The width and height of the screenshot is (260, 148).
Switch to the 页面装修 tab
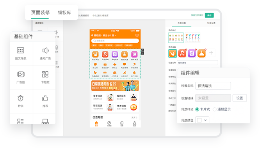coord(40,13)
